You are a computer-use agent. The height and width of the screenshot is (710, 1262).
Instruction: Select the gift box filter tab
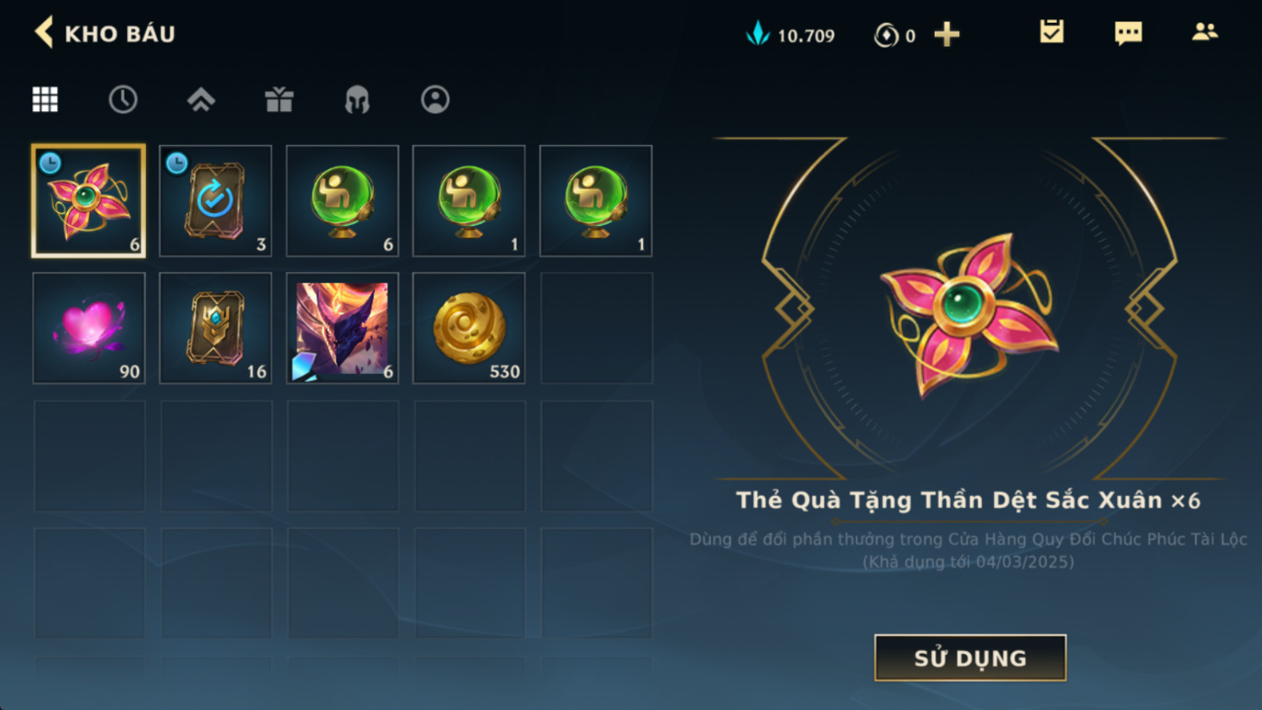tap(279, 99)
